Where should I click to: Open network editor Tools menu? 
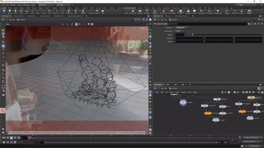[x=177, y=92]
